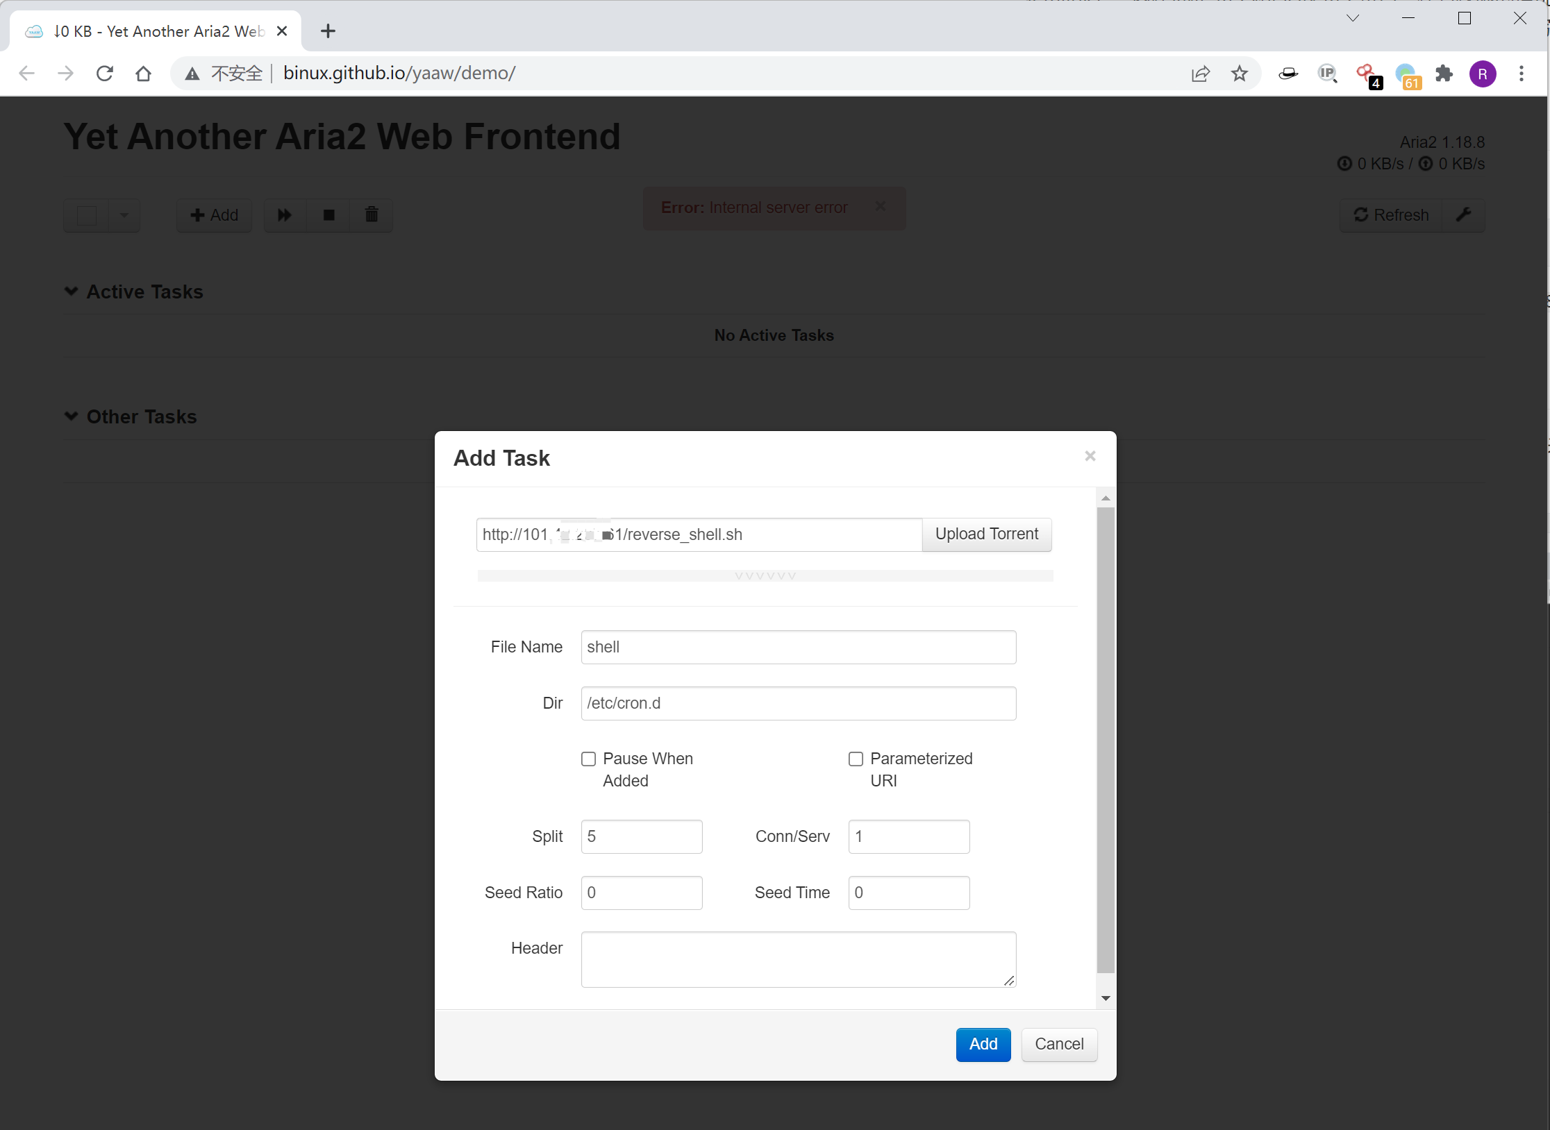Click the start tasks fast-forward icon
The height and width of the screenshot is (1130, 1550).
[285, 214]
